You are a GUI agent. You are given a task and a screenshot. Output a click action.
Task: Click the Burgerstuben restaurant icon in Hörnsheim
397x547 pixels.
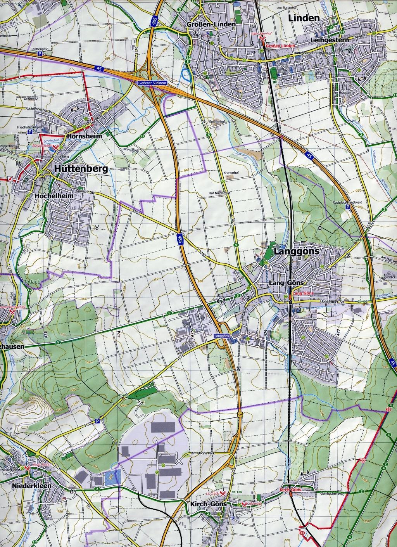56,147
